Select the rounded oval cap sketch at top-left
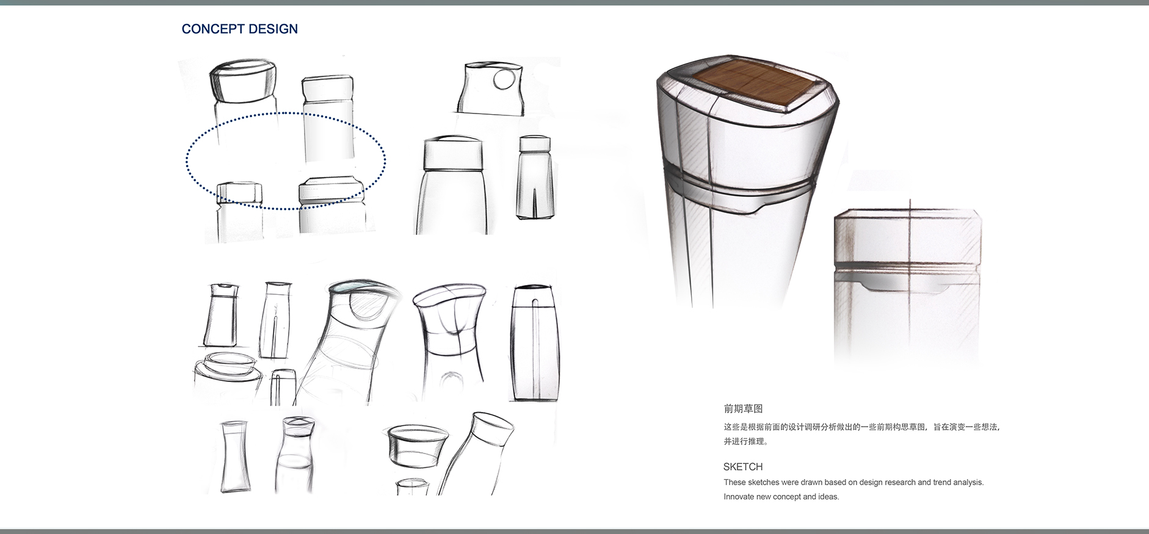 243,81
